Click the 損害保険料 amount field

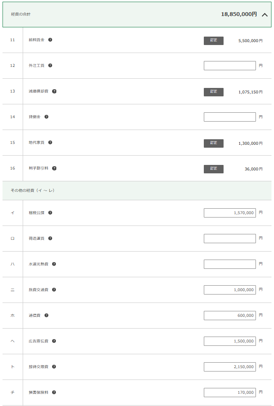point(229,393)
